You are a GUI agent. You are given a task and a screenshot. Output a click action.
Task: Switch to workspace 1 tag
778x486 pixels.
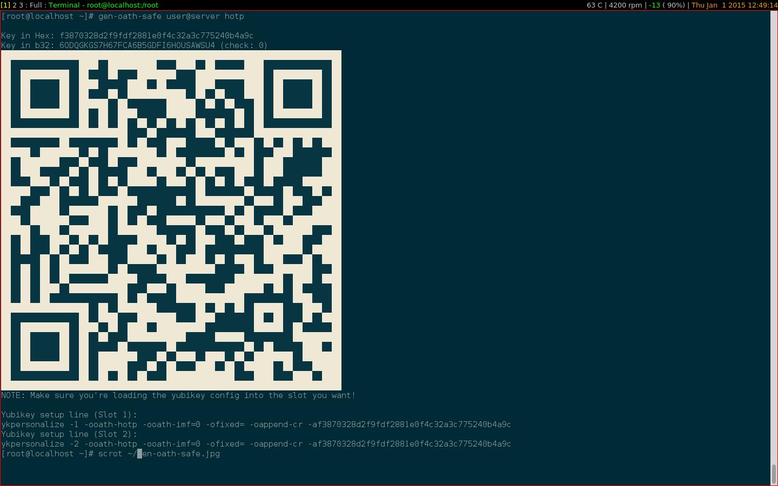coord(5,5)
